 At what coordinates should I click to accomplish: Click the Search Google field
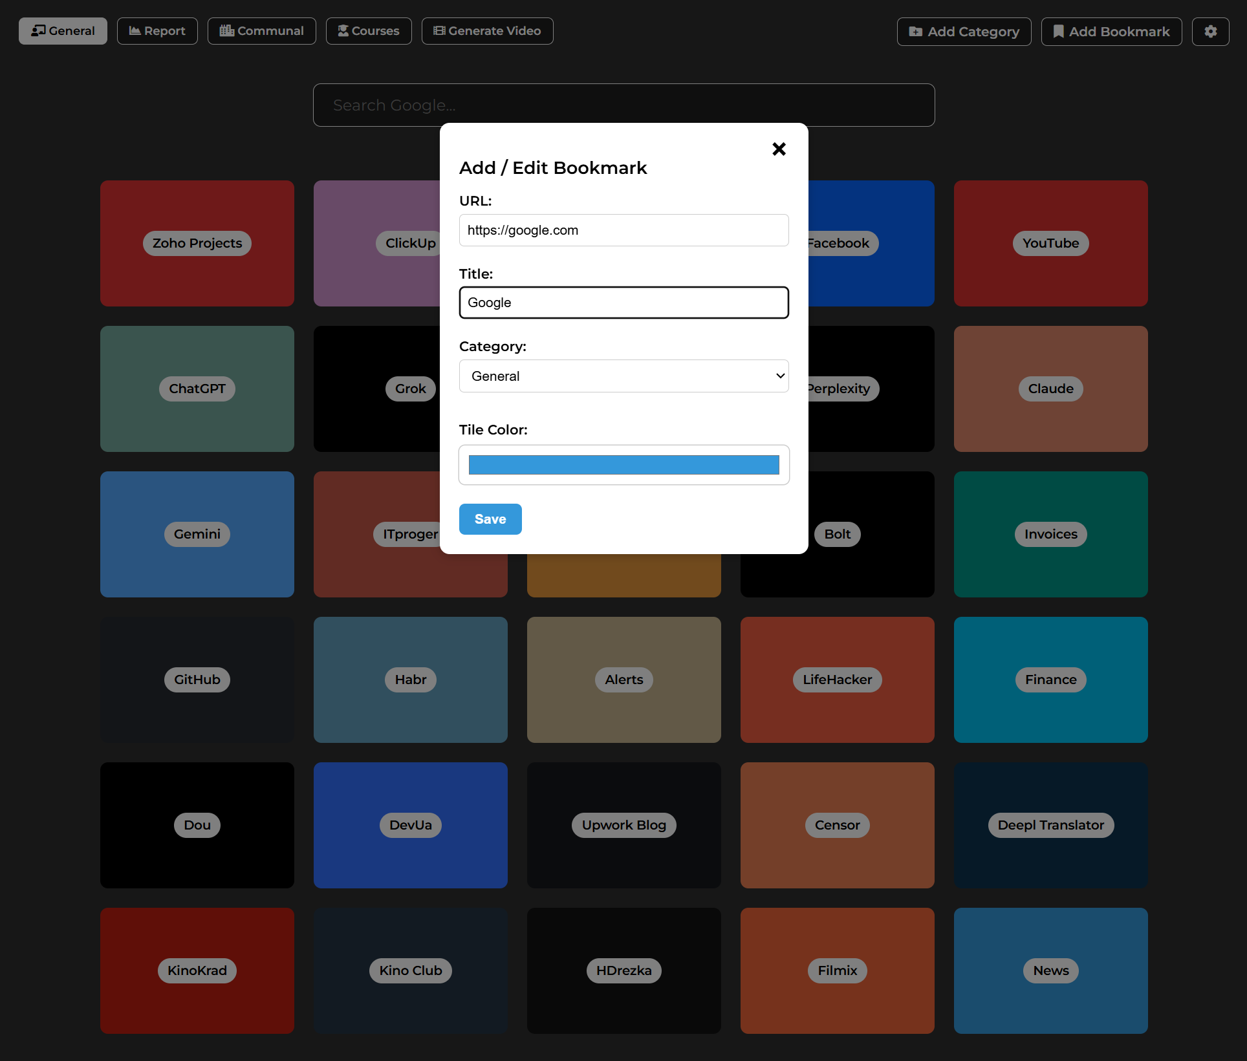point(623,105)
